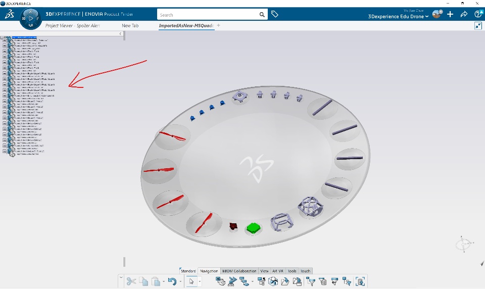Screen dimensions: 485x289
Task: Select the arrow Select tool
Action: (x=191, y=281)
